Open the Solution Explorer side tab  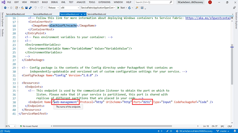tap(236, 21)
